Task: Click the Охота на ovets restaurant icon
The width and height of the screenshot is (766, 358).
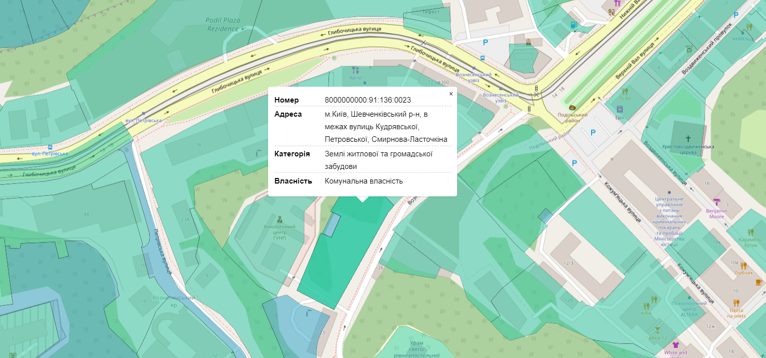Action: click(x=736, y=303)
